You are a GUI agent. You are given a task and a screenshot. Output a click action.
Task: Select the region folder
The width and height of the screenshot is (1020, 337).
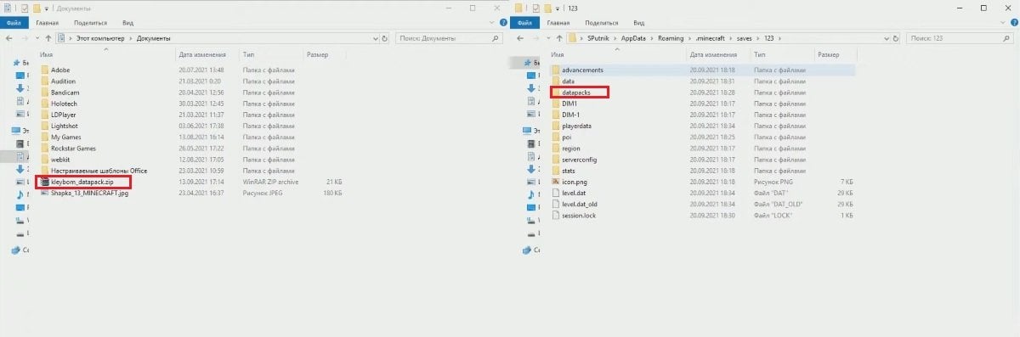coord(565,148)
